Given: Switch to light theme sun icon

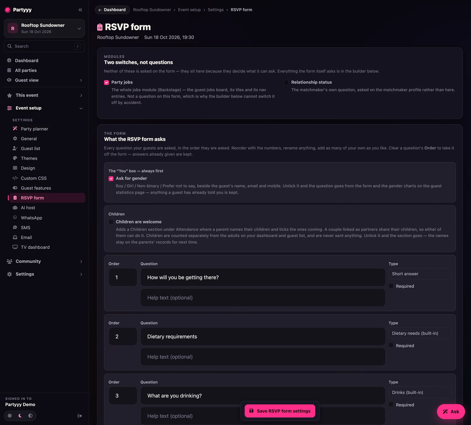Looking at the screenshot, I should [x=10, y=416].
